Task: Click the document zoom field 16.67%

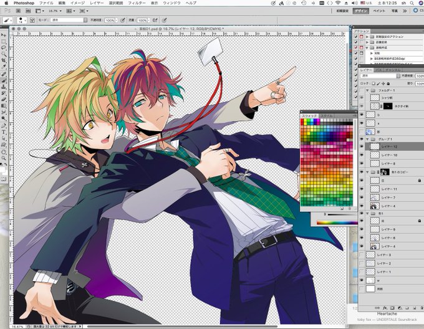Action: [18, 327]
